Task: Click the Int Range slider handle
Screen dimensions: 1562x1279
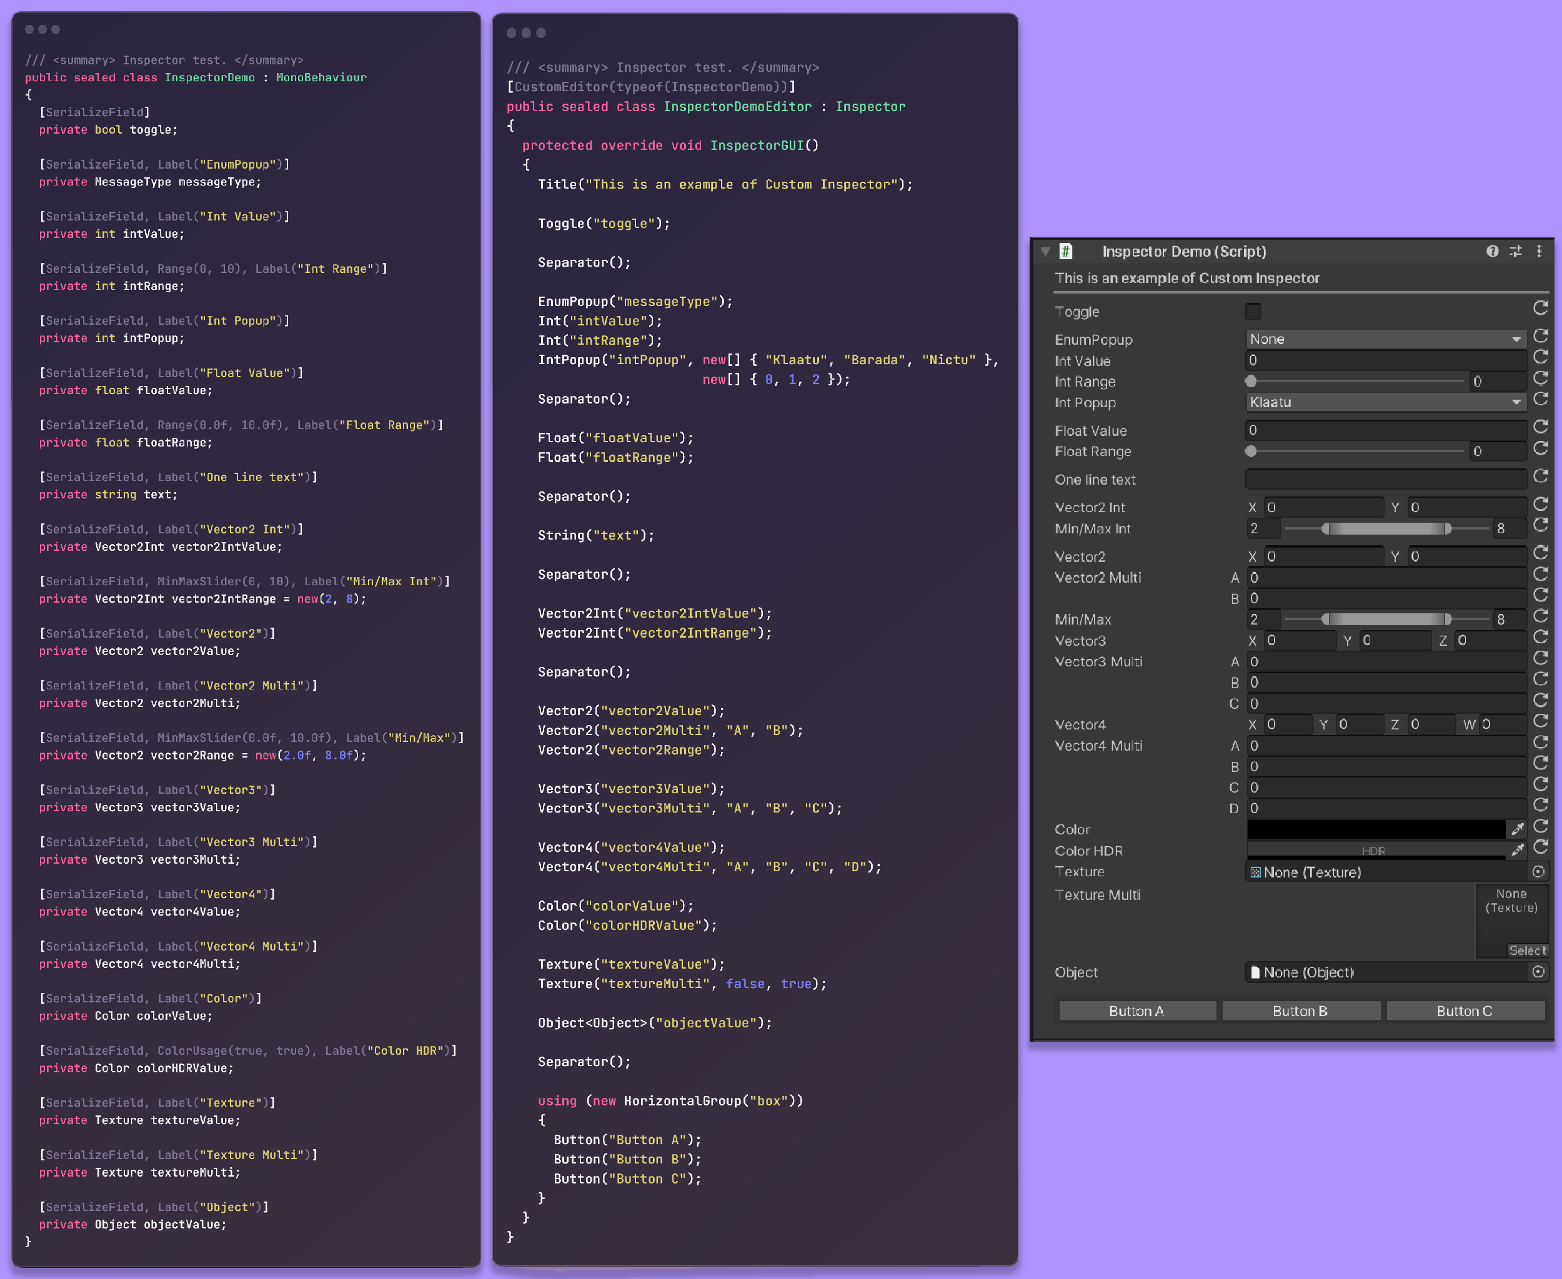Action: point(1251,382)
